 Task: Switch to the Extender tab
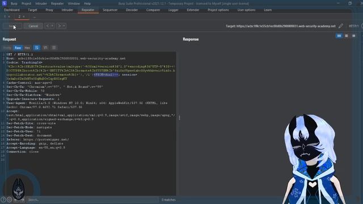click(x=193, y=10)
